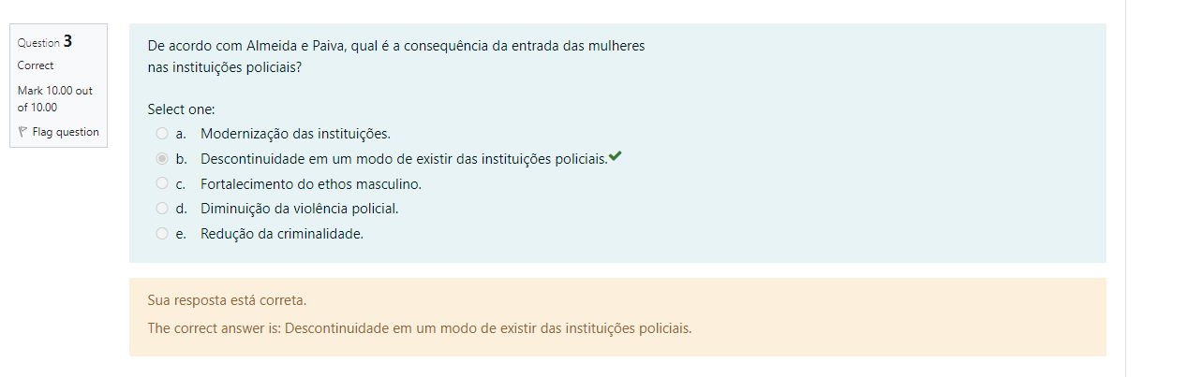The width and height of the screenshot is (1203, 377).
Task: Choose radio button for option c
Action: coord(162,183)
